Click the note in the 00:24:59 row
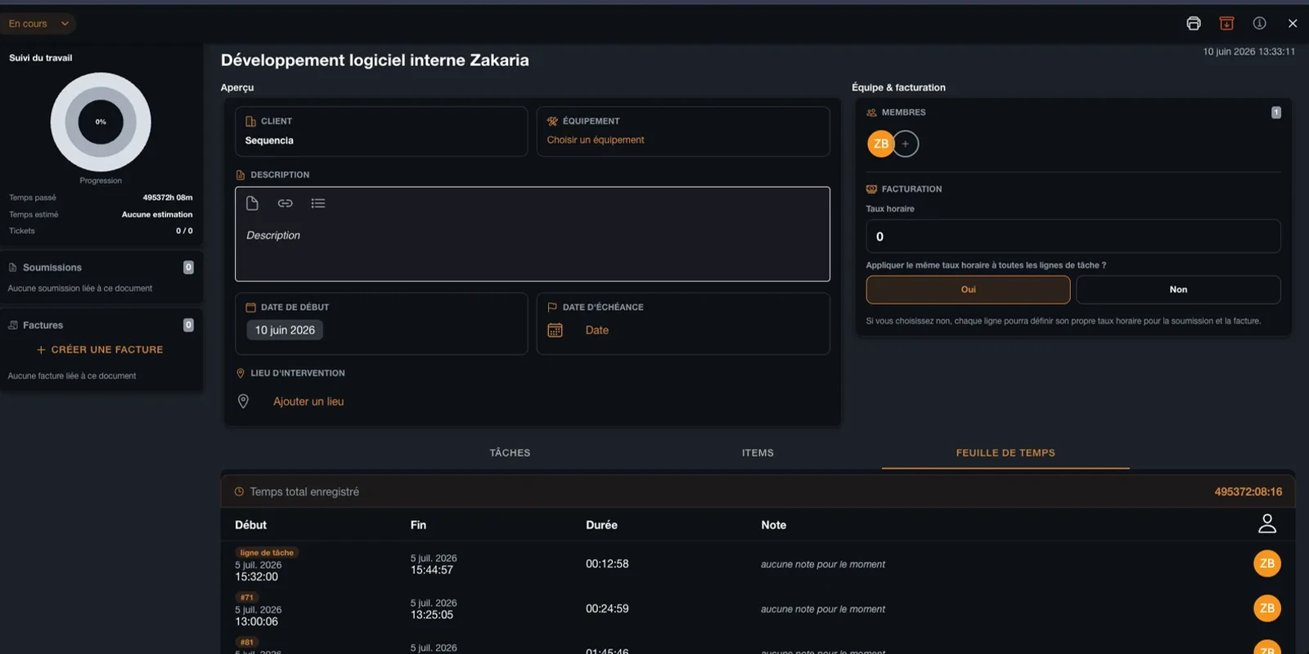 [823, 609]
